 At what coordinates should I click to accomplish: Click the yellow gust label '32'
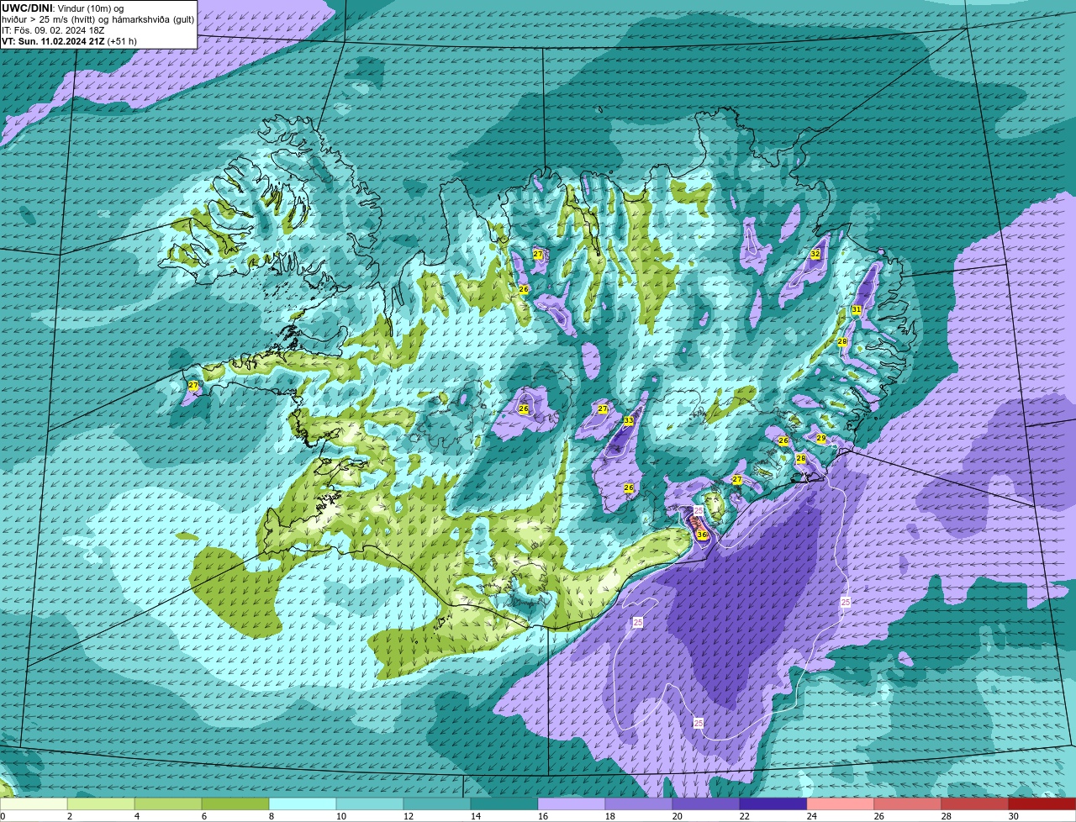(815, 254)
